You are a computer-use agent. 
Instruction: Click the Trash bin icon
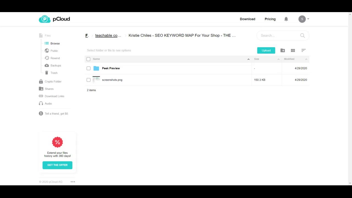47,73
